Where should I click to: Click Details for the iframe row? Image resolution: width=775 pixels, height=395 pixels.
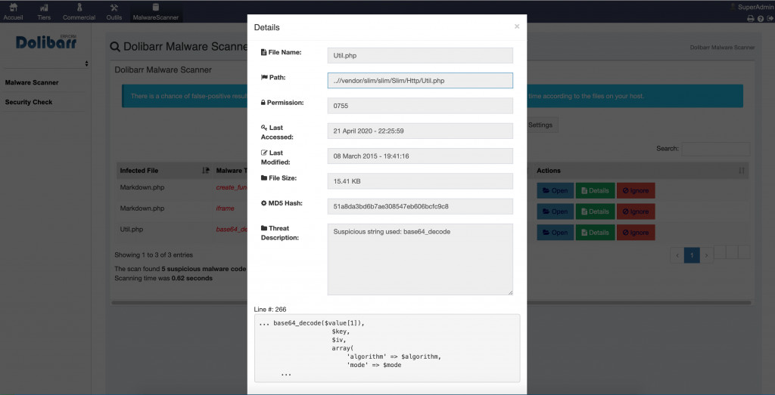(595, 211)
